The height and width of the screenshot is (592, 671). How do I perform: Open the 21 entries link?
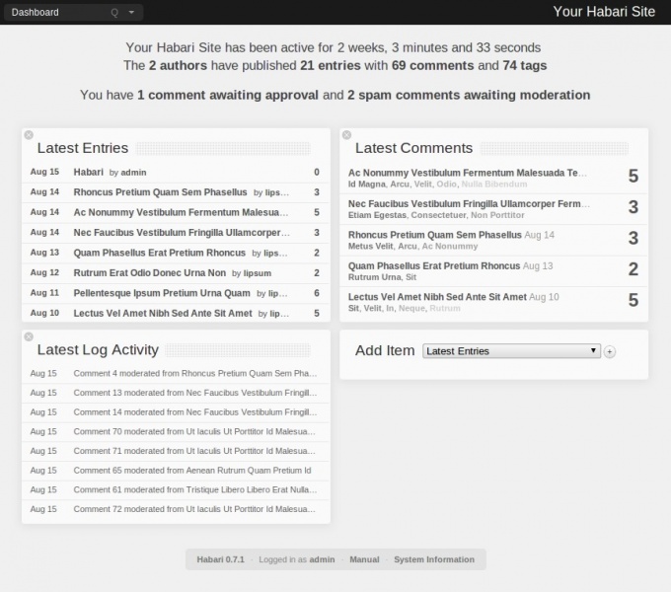coord(331,65)
